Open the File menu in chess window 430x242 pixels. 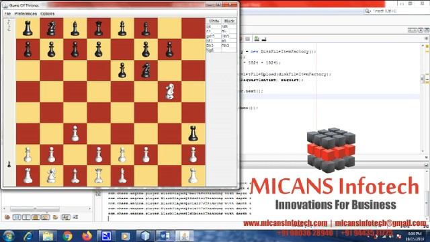click(x=7, y=13)
